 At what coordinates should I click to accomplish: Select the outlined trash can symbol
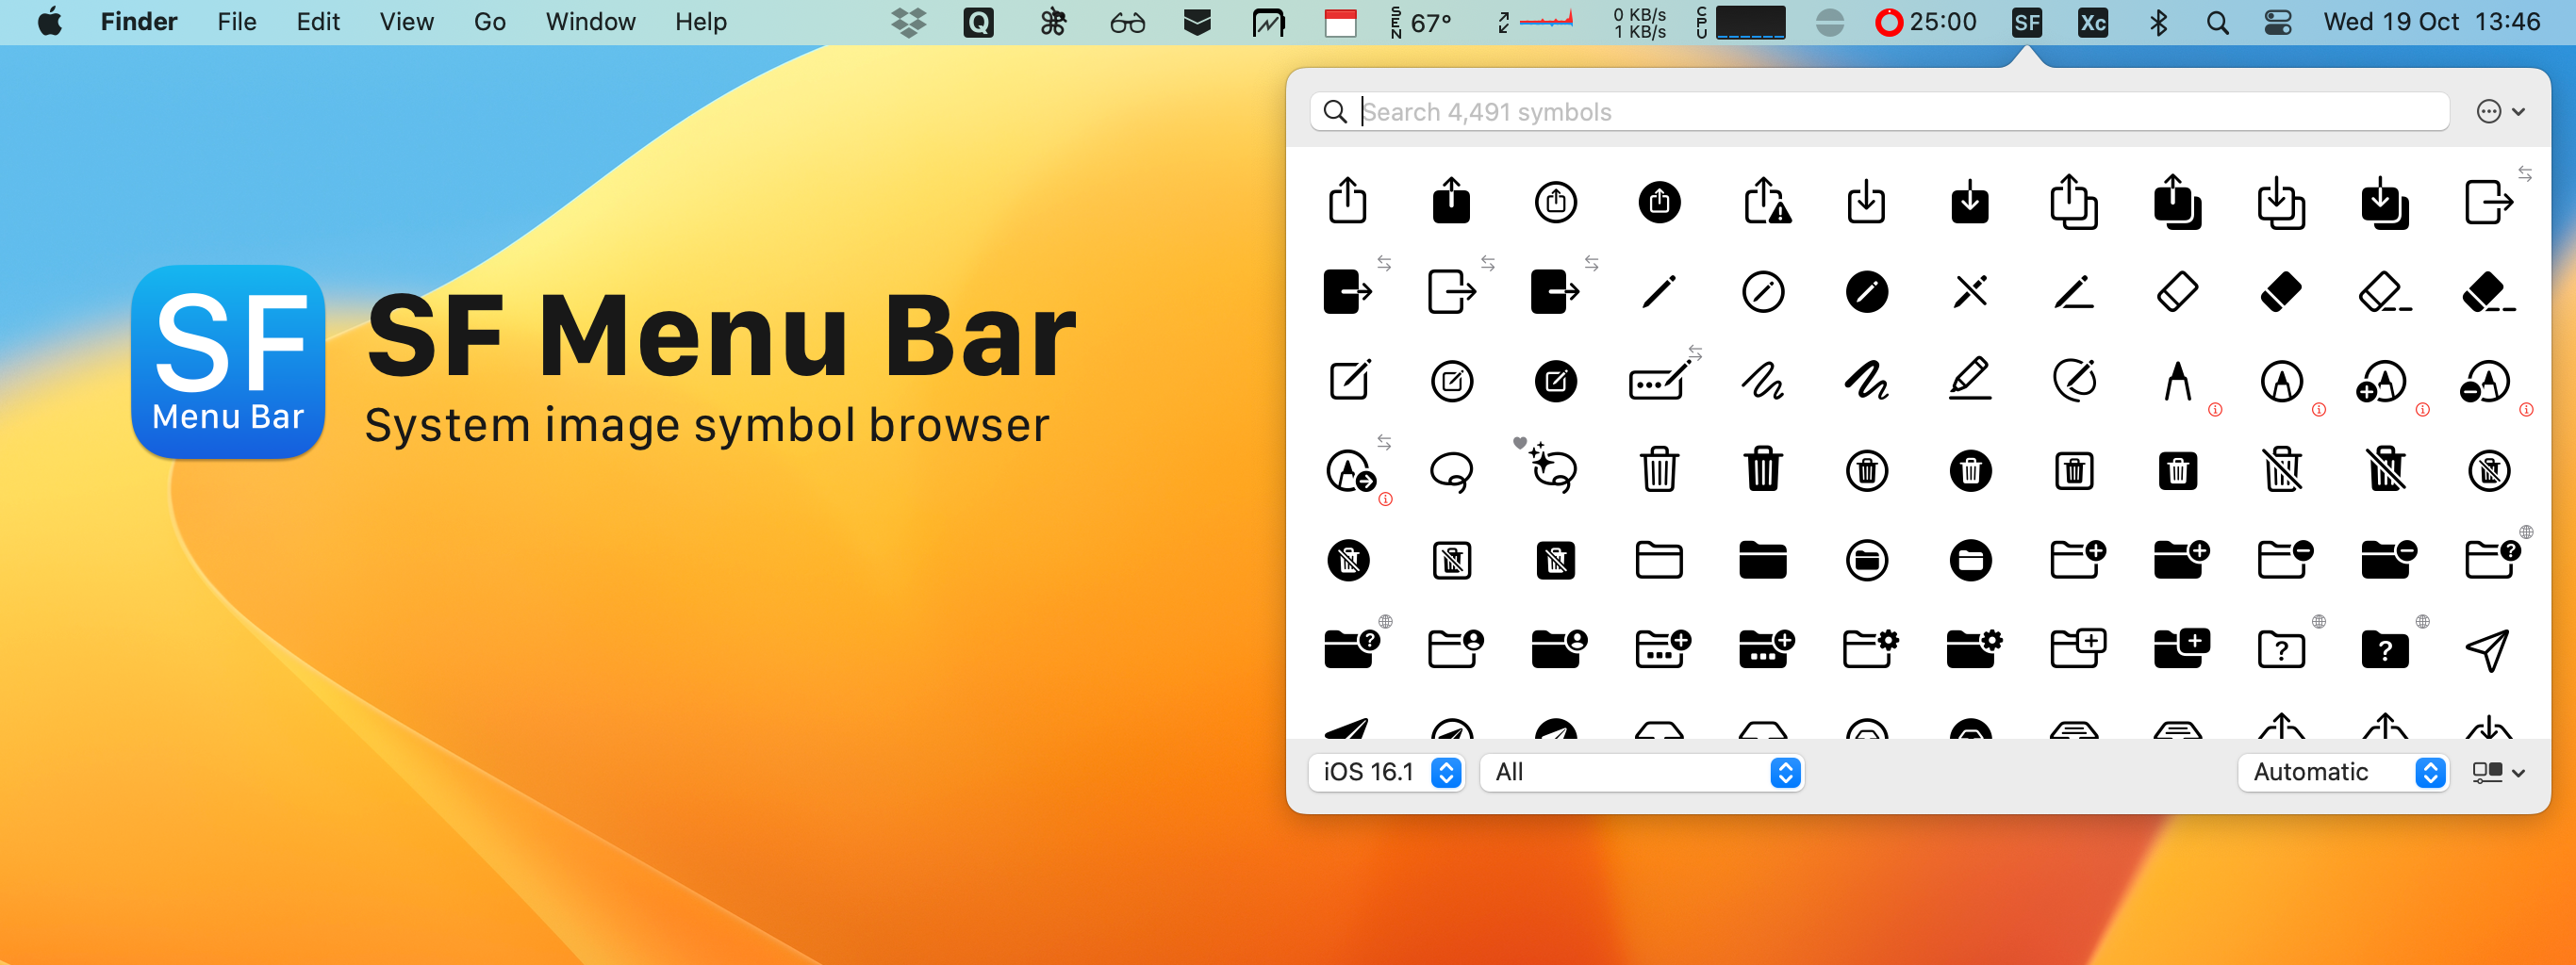point(1658,469)
